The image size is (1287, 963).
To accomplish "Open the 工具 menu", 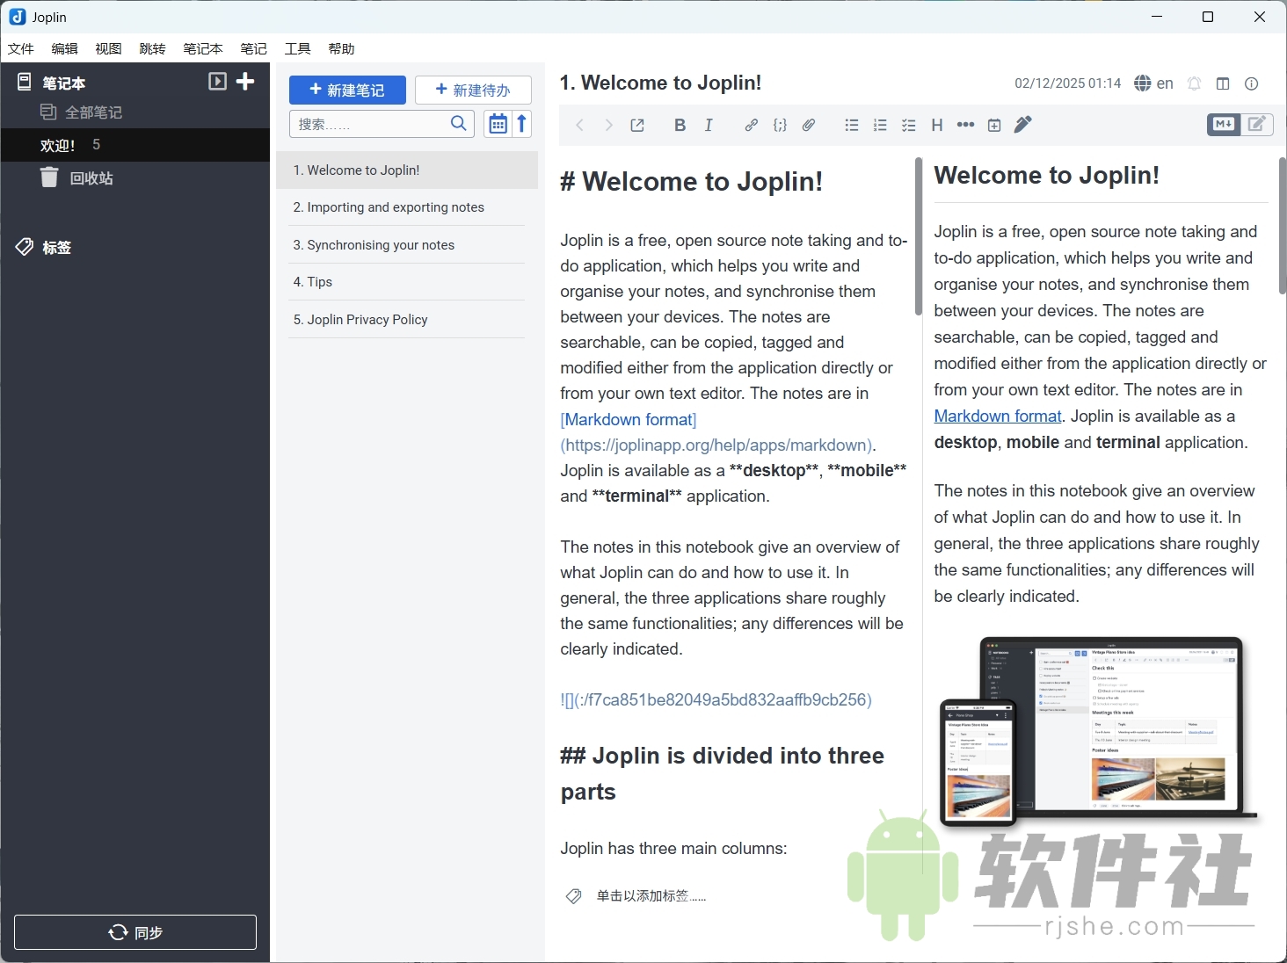I will 297,48.
